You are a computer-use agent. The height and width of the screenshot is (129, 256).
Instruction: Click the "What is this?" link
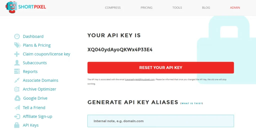192,103
